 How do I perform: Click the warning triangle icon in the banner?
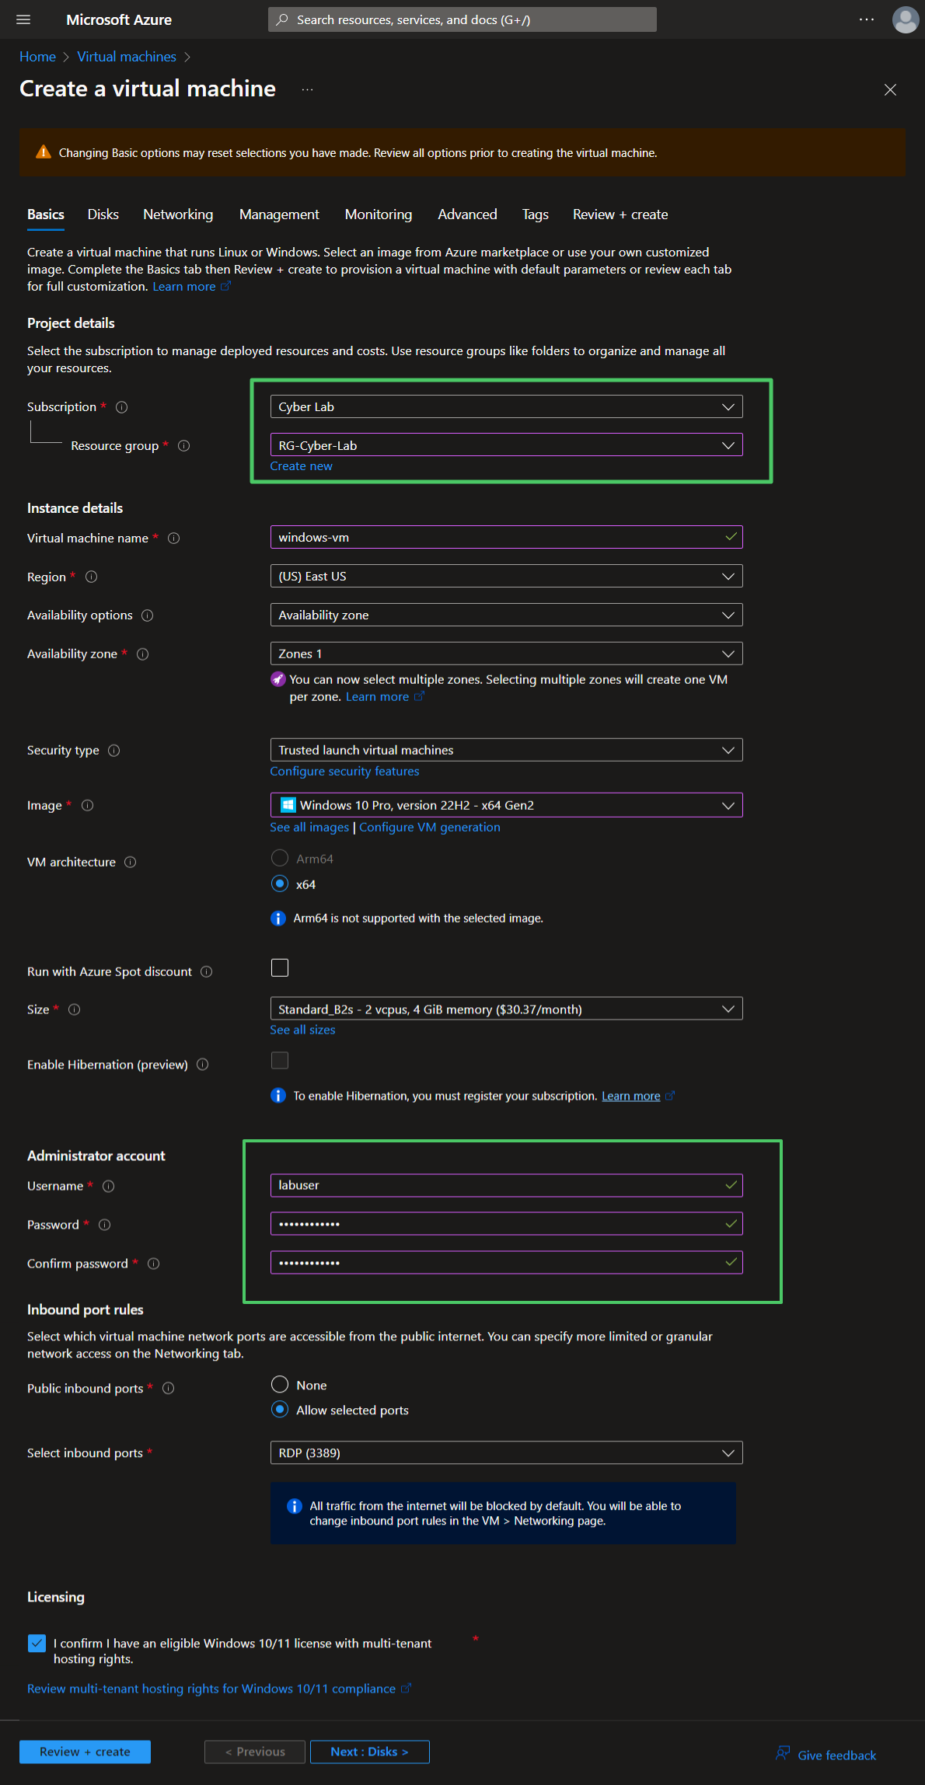click(x=44, y=152)
